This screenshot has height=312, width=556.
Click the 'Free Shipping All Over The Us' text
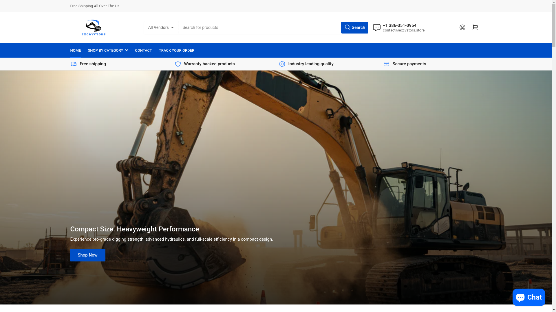point(95,6)
